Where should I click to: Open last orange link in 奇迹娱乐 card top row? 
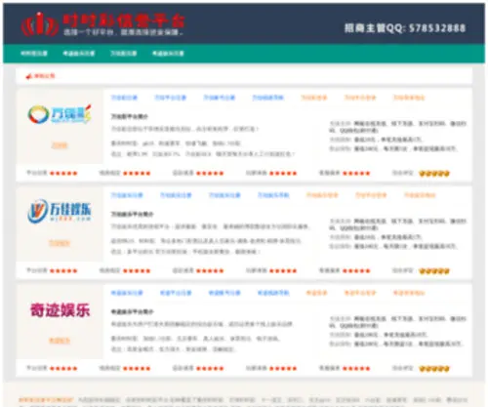pyautogui.click(x=409, y=293)
